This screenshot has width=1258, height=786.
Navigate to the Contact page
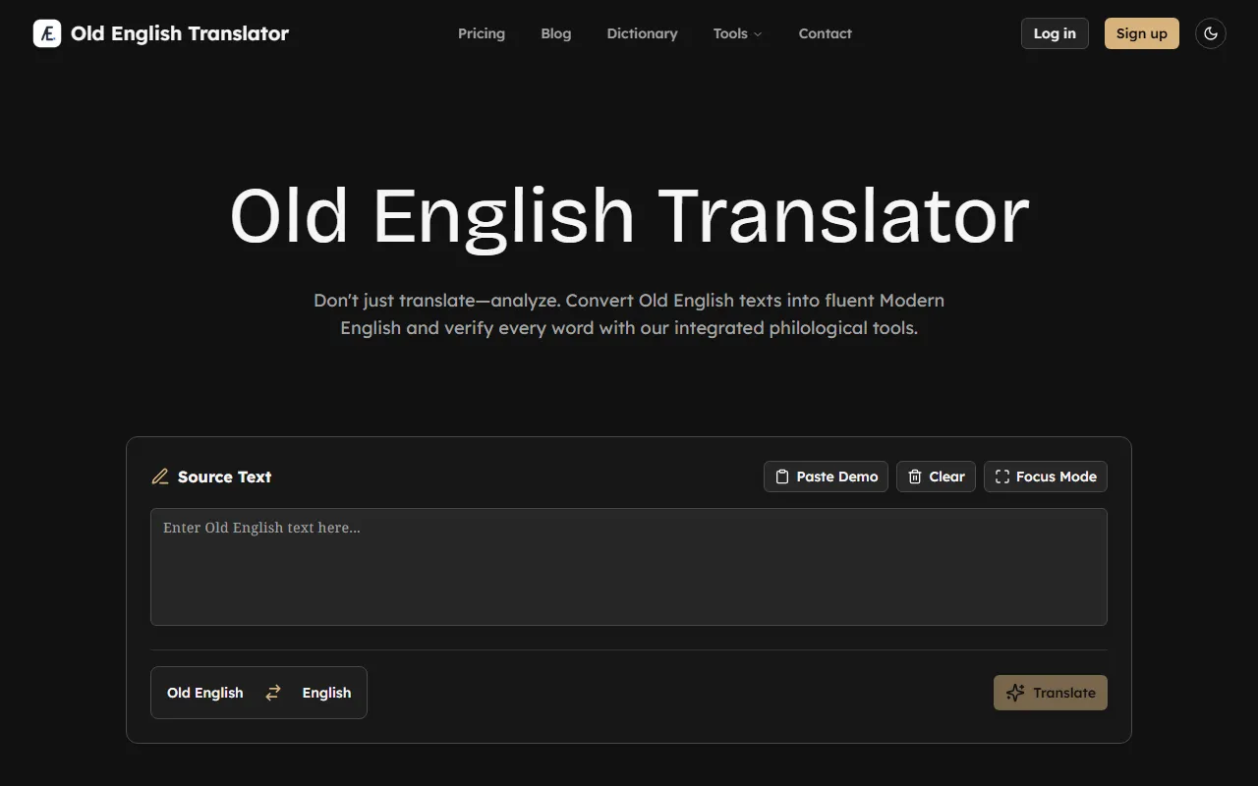[825, 33]
